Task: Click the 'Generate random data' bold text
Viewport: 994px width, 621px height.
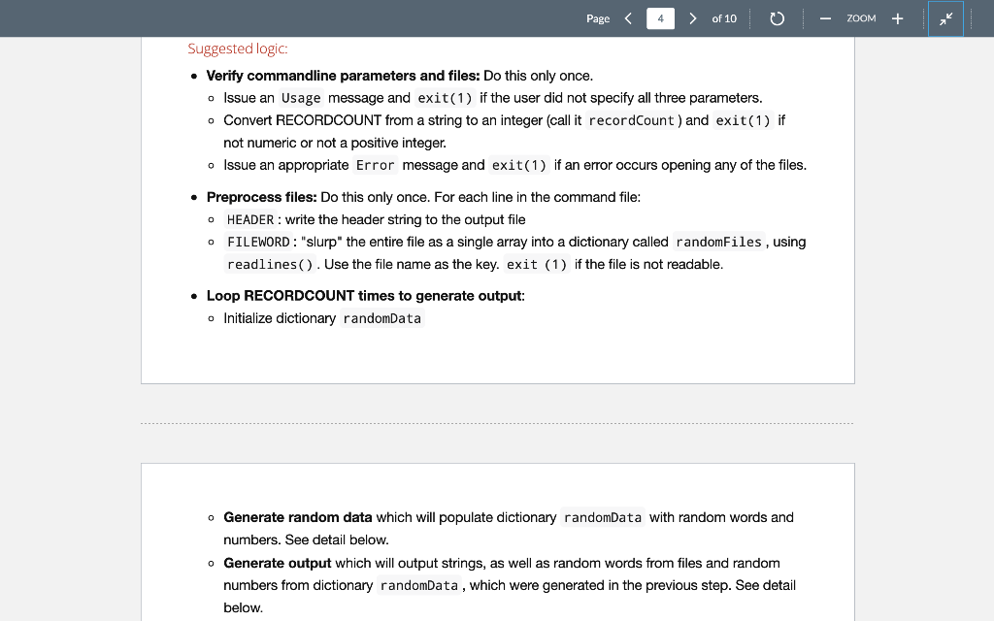Action: [297, 517]
